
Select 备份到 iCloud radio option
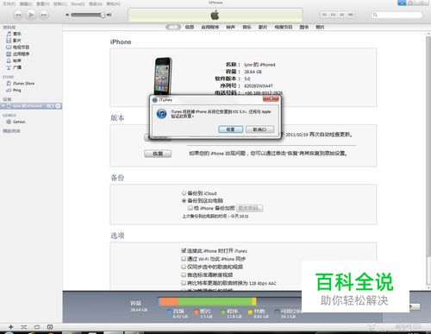click(x=184, y=193)
